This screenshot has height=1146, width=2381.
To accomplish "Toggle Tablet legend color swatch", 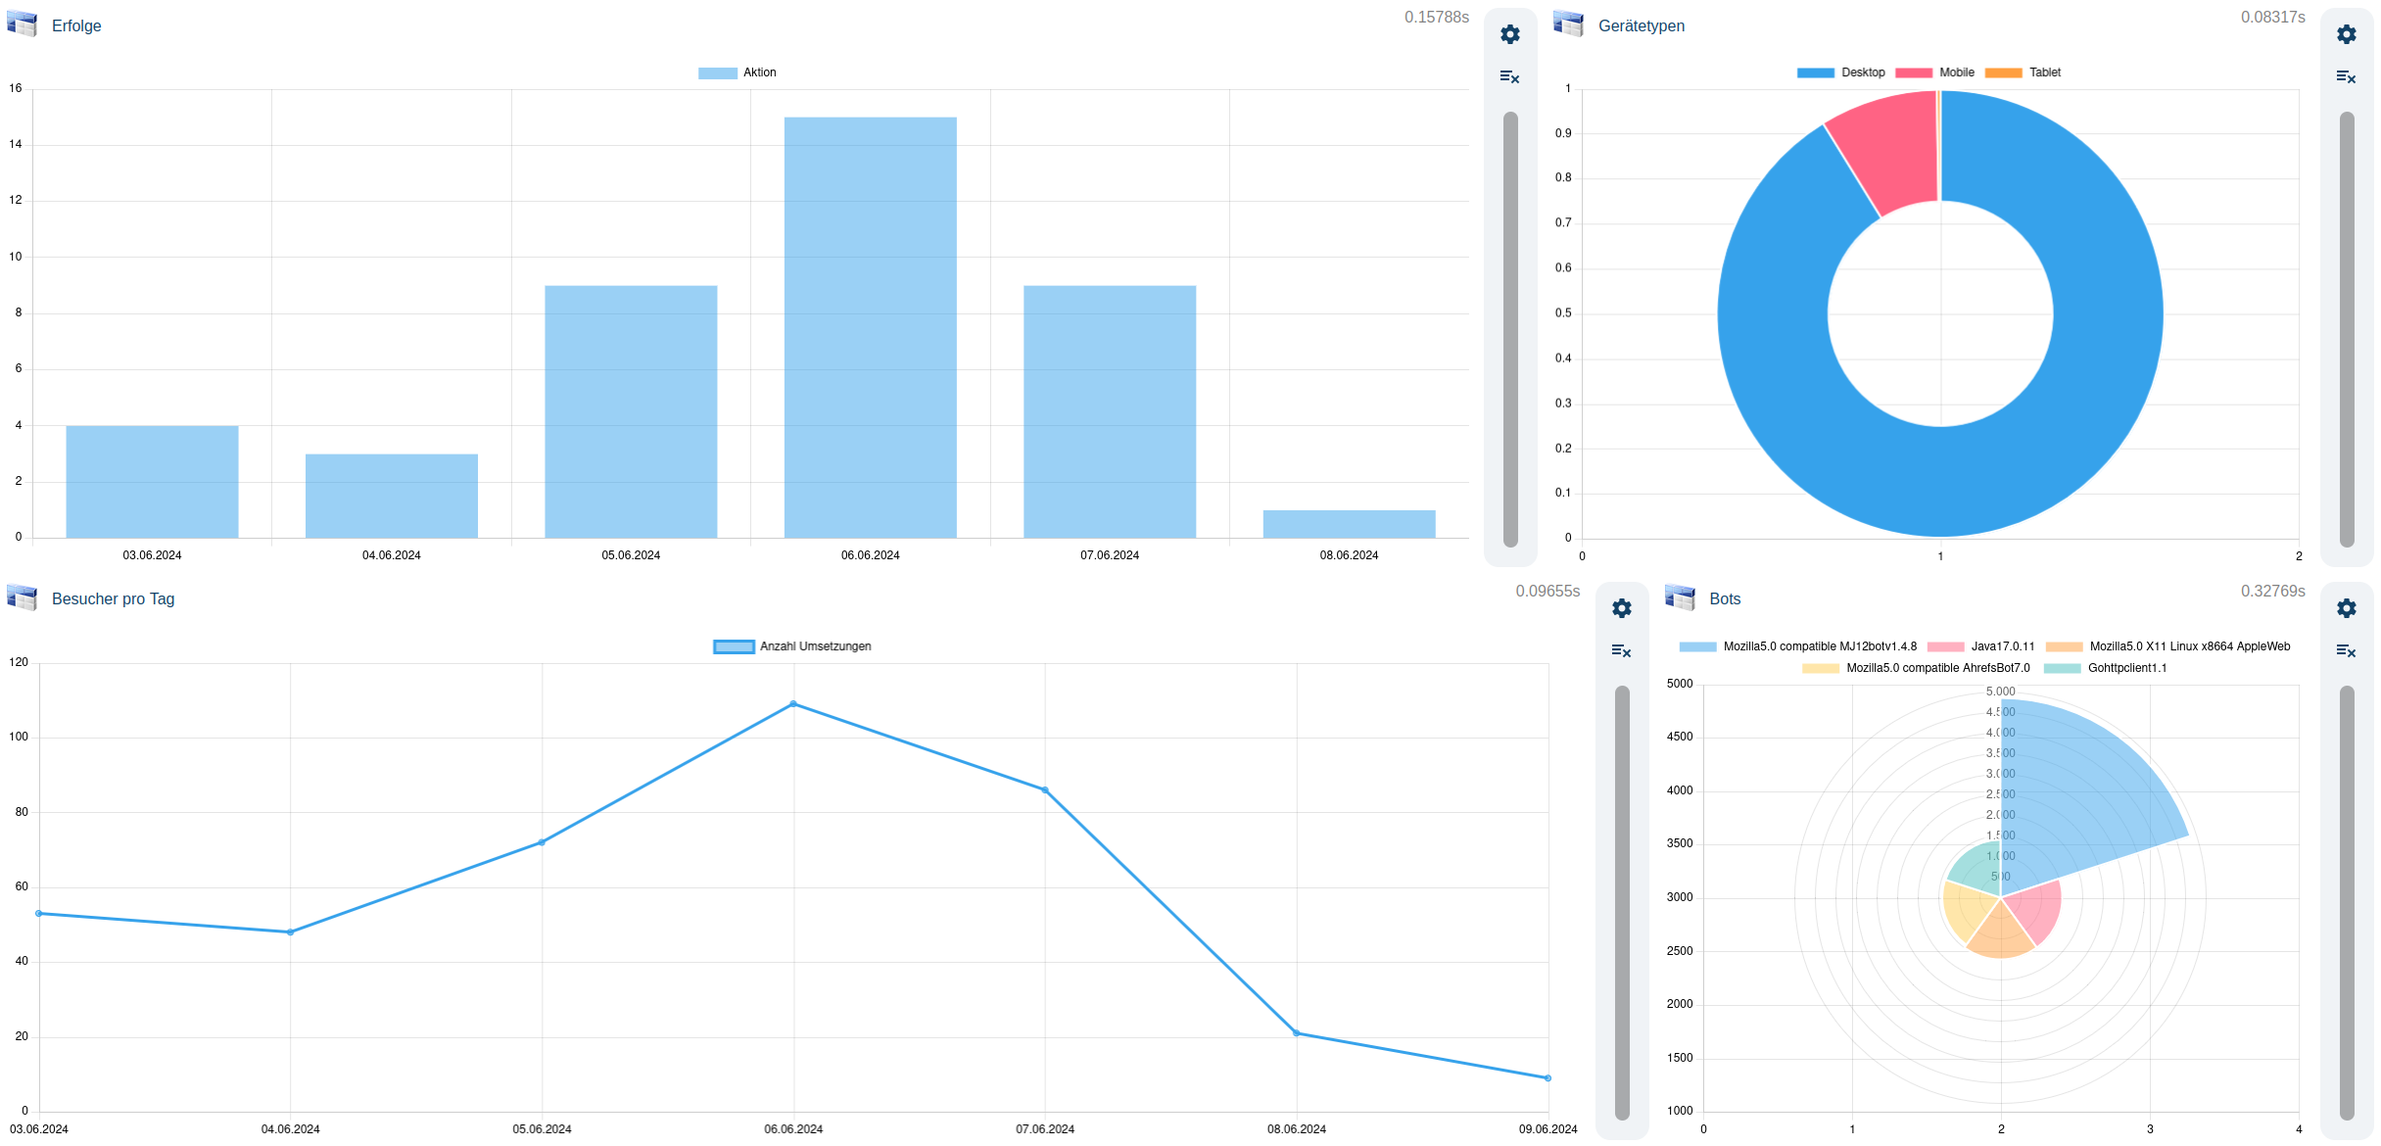I will (x=2004, y=72).
